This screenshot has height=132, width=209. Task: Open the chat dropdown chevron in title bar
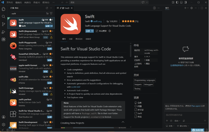coord(147,2)
